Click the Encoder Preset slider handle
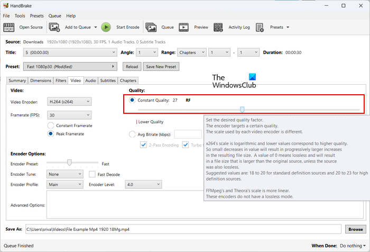The width and height of the screenshot is (370, 252). [69, 163]
